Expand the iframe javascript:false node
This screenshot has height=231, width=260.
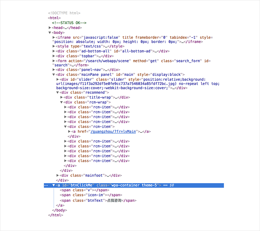pos(54,37)
